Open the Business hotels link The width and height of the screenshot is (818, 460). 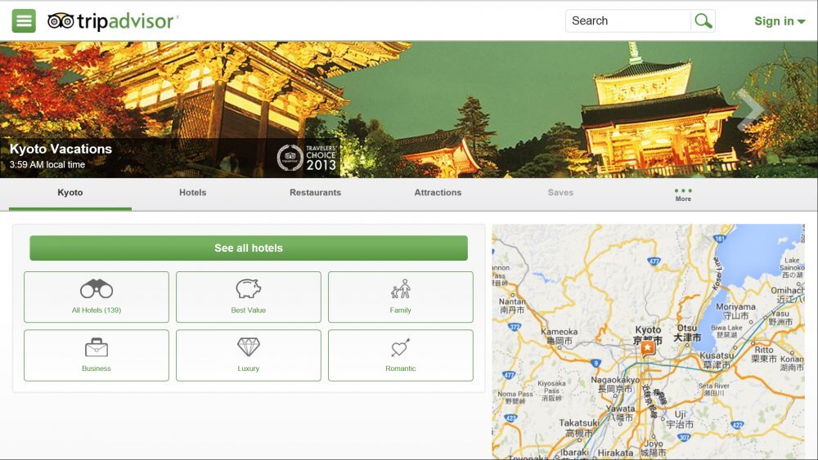[x=97, y=368]
